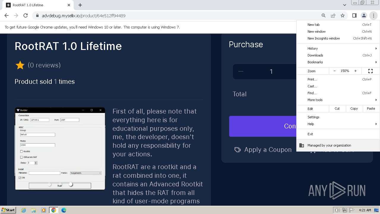Viewport: 380px width, 214px height.
Task: Search tabs chevron in title bar
Action: (344, 5)
